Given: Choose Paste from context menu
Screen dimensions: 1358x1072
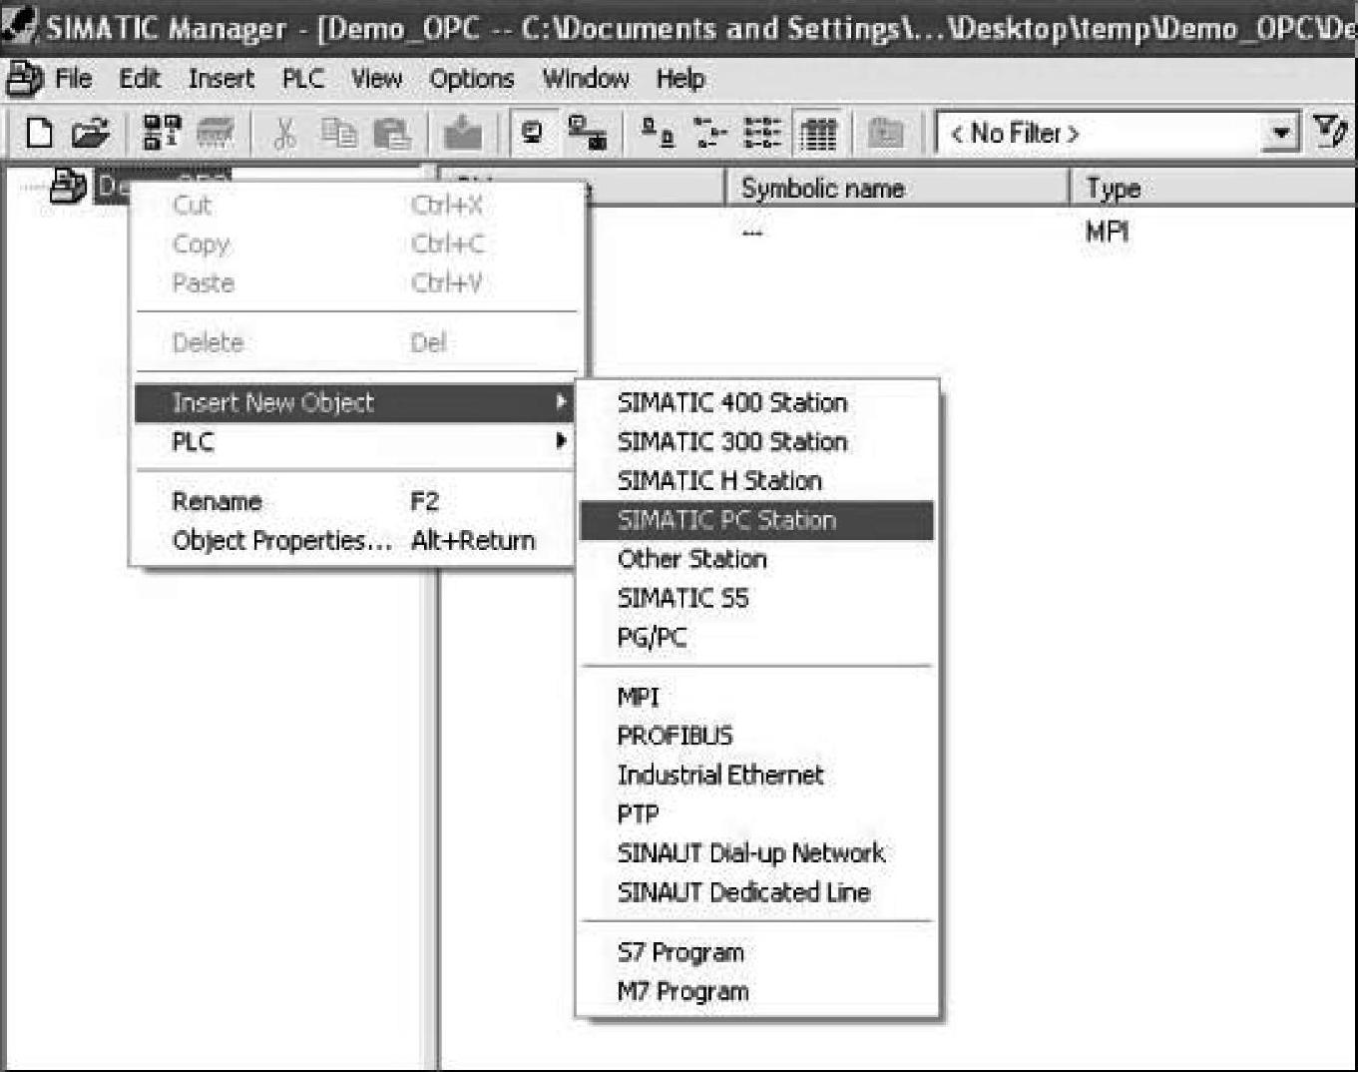Looking at the screenshot, I should (354, 283).
